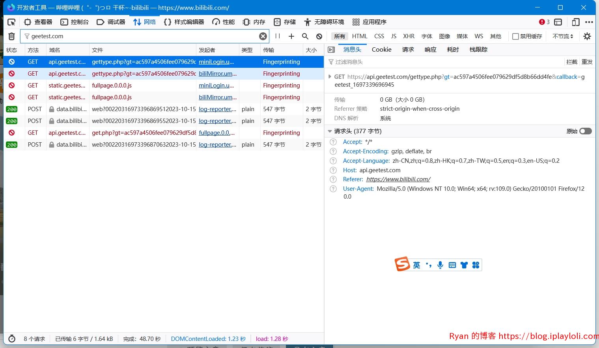Clear the filter text with X icon
Viewport: 599px width, 348px height.
tap(263, 36)
